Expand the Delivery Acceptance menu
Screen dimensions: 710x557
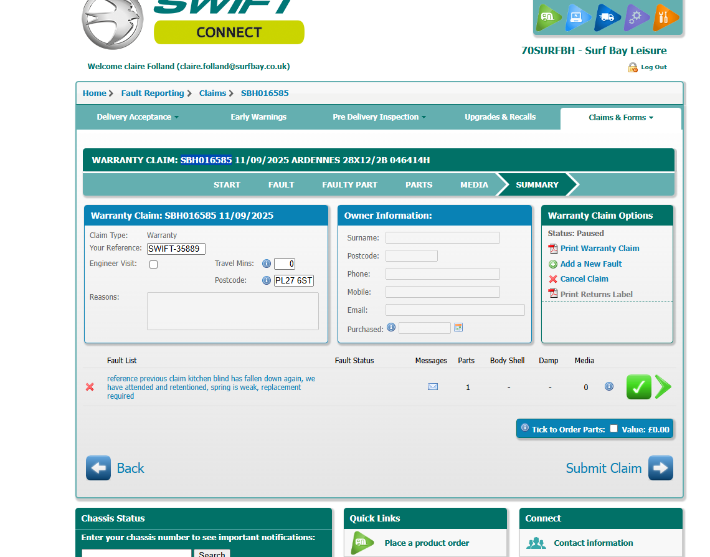[138, 117]
